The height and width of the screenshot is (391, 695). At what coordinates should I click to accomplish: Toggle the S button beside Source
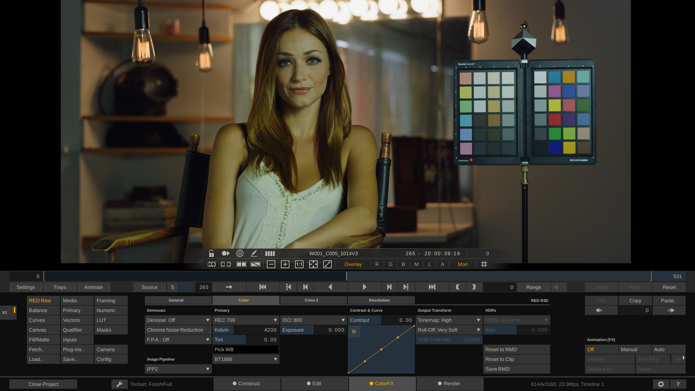(x=172, y=287)
